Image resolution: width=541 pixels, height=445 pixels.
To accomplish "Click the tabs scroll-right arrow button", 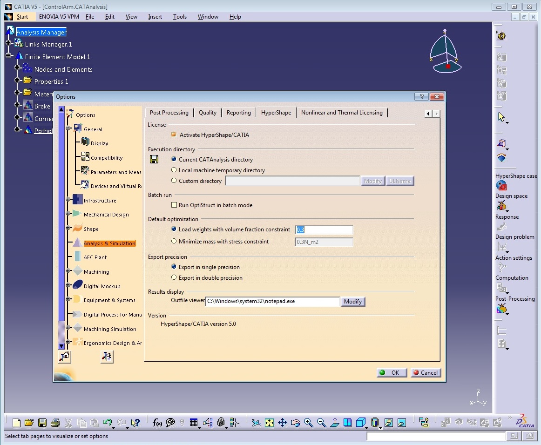I will click(x=436, y=114).
